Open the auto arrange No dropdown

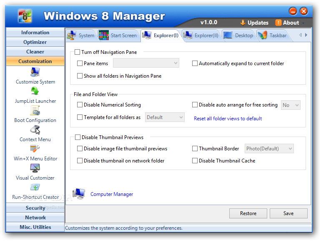click(x=291, y=105)
